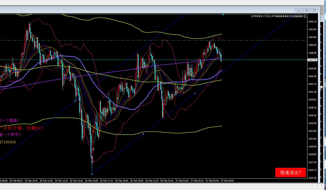The image size is (326, 190).
Task: Click the yellow 17196905 number text
Action: (x=8, y=142)
